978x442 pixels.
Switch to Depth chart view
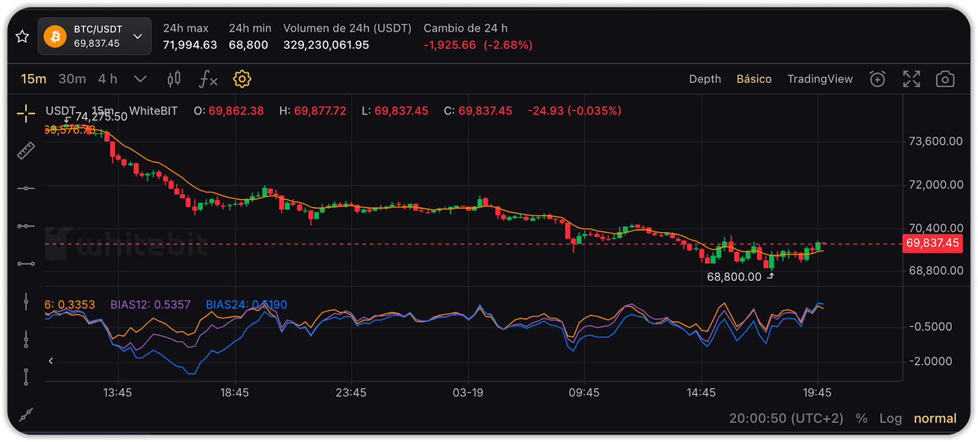pyautogui.click(x=705, y=79)
